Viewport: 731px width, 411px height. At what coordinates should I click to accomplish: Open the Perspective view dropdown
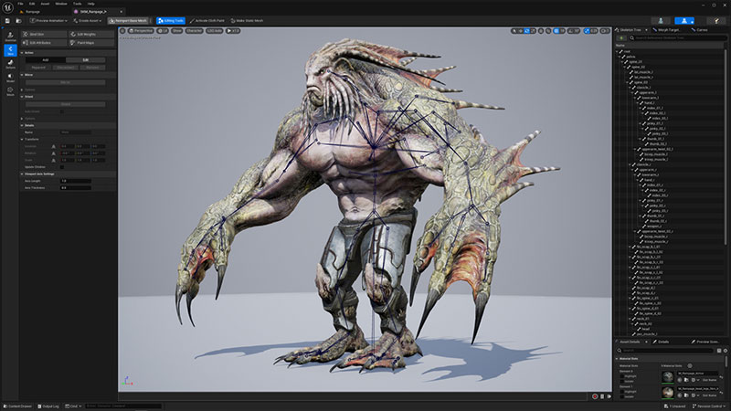point(141,31)
